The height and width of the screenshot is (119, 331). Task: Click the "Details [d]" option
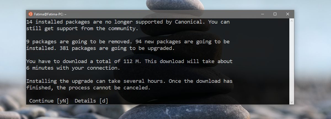tap(91, 101)
